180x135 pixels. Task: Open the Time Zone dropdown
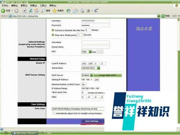click(x=78, y=109)
